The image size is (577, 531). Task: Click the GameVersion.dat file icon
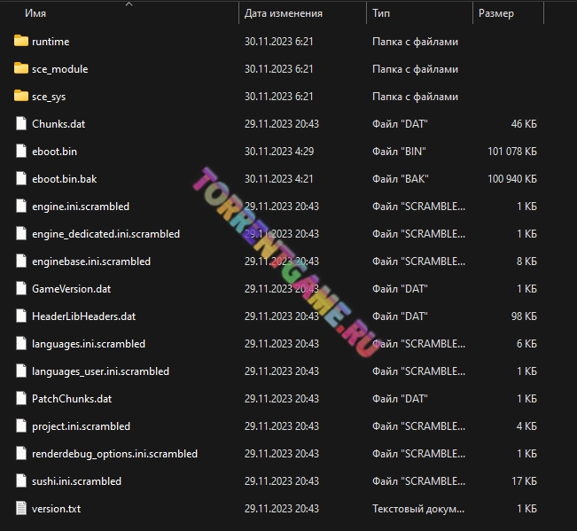coord(21,289)
